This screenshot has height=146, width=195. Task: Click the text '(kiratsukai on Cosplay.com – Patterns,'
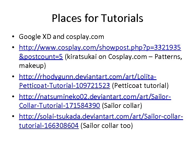123,57
